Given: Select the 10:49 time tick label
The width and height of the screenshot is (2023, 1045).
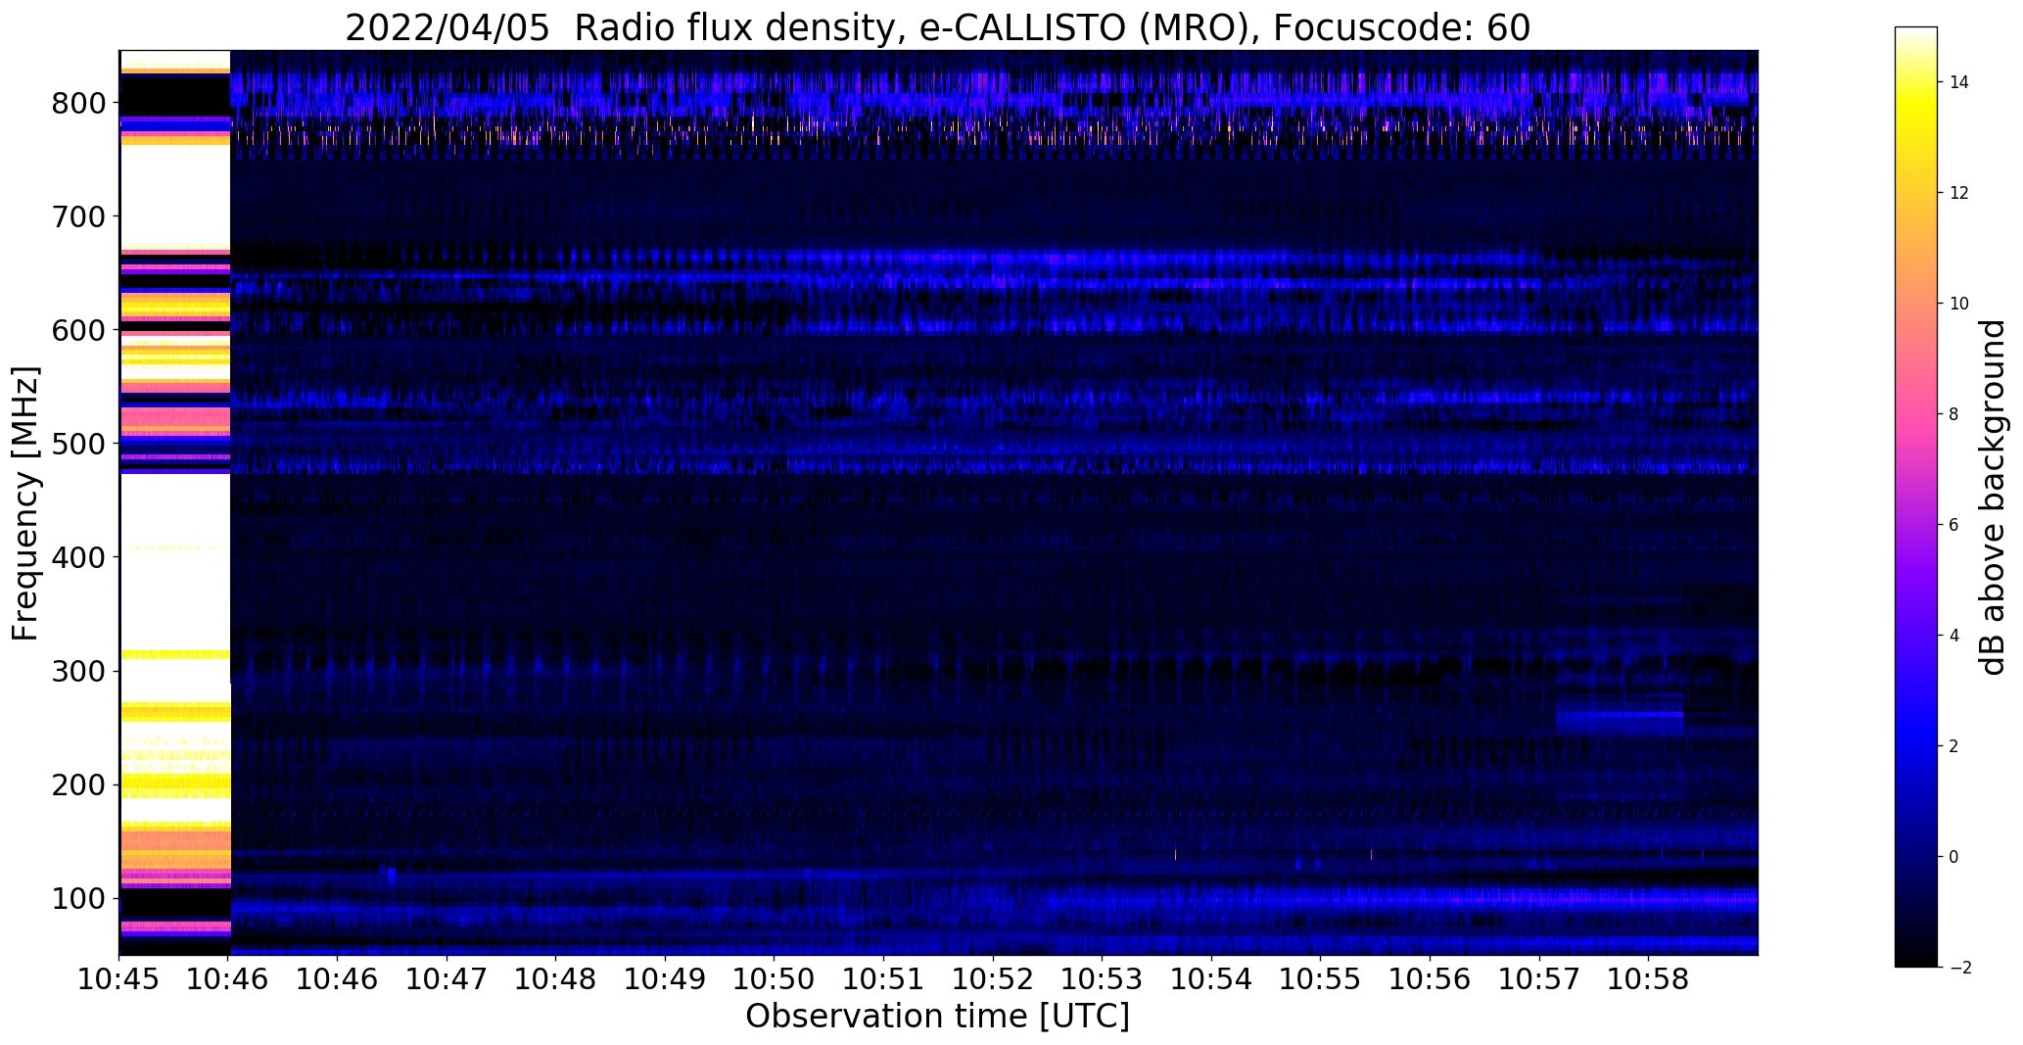Looking at the screenshot, I should coord(665,979).
